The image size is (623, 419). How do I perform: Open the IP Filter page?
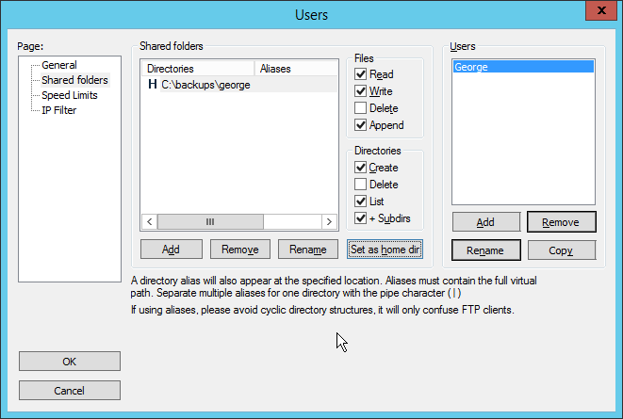tap(58, 110)
